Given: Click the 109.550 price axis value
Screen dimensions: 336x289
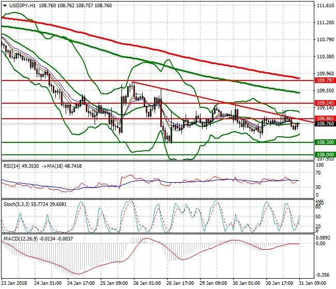Looking at the screenshot, I should tap(325, 91).
